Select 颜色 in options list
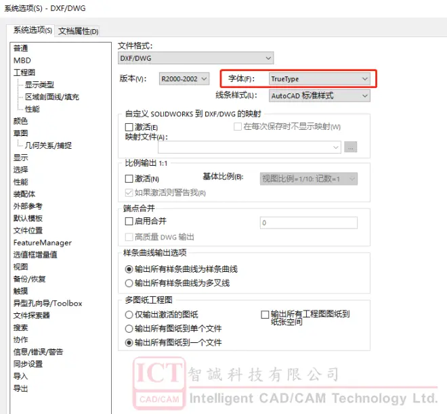The height and width of the screenshot is (414, 447). click(x=20, y=121)
